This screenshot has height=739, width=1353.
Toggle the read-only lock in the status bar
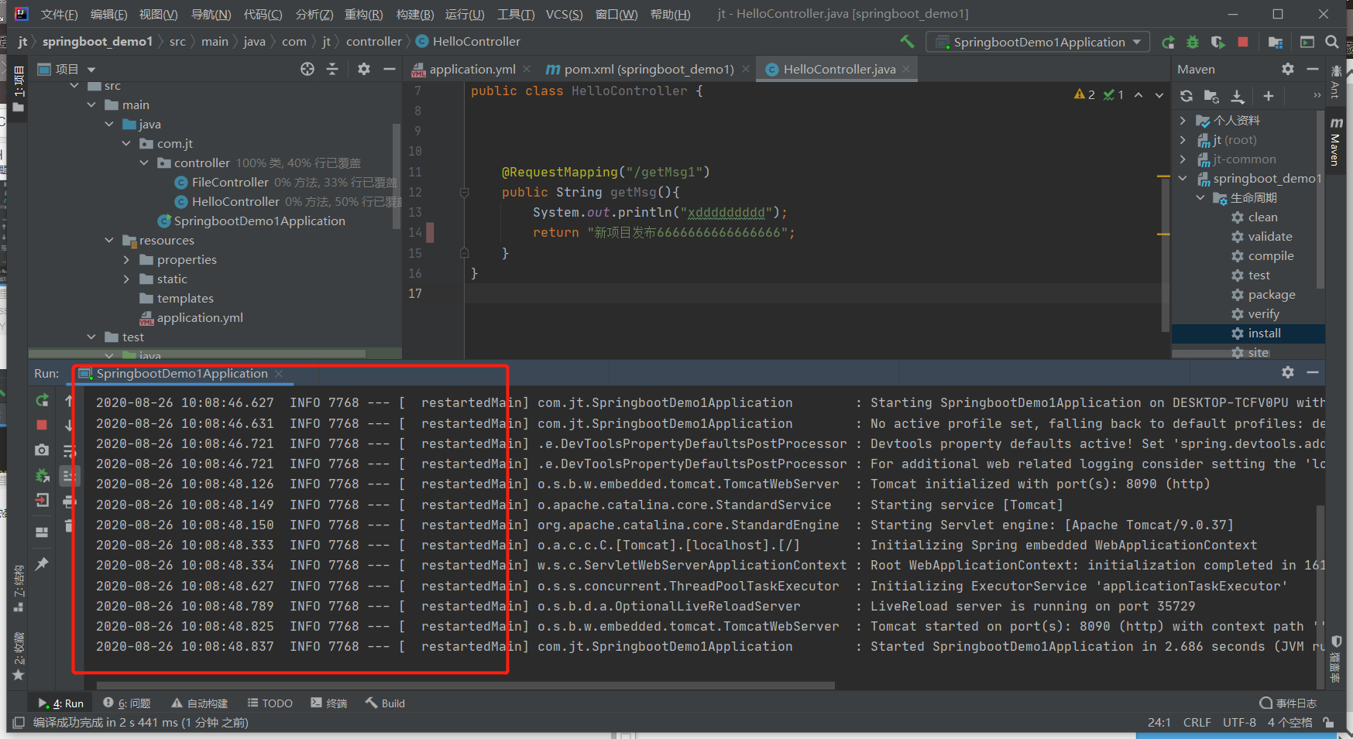[x=1329, y=722]
